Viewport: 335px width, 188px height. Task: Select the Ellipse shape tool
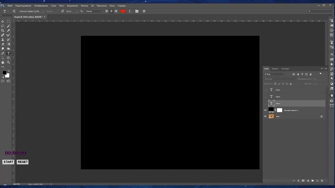coord(8,58)
